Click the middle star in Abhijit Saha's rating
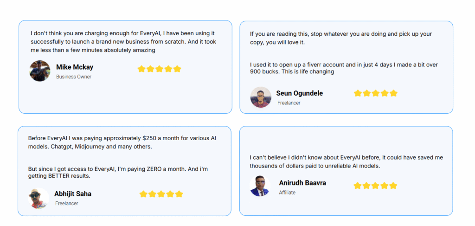The height and width of the screenshot is (226, 475). [161, 194]
